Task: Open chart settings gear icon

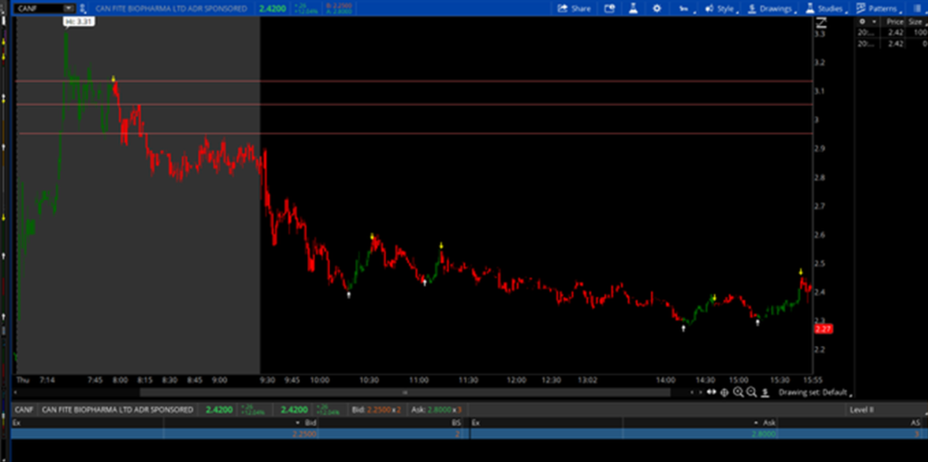Action: [x=657, y=8]
